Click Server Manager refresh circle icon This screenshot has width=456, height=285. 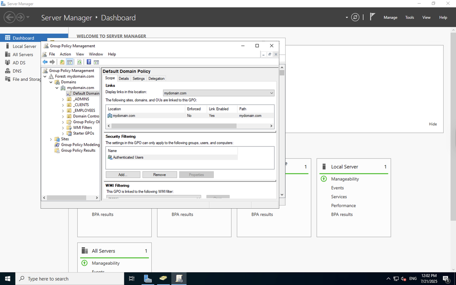click(355, 17)
